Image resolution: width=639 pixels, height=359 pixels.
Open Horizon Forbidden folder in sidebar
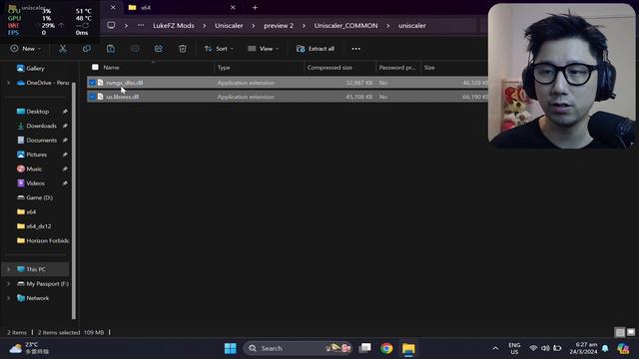pos(47,240)
